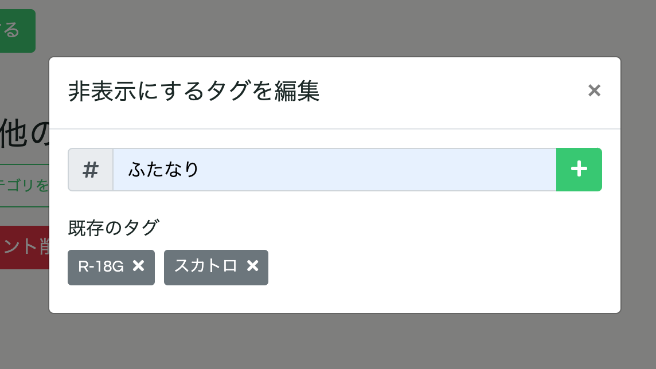The height and width of the screenshot is (369, 656).
Task: Select the text ふたなり in the field
Action: [x=163, y=170]
